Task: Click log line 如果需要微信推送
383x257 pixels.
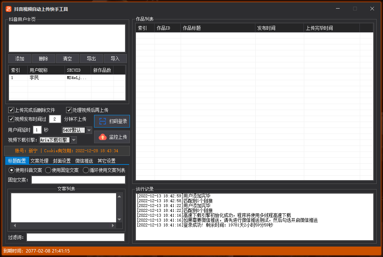Action: (227, 220)
